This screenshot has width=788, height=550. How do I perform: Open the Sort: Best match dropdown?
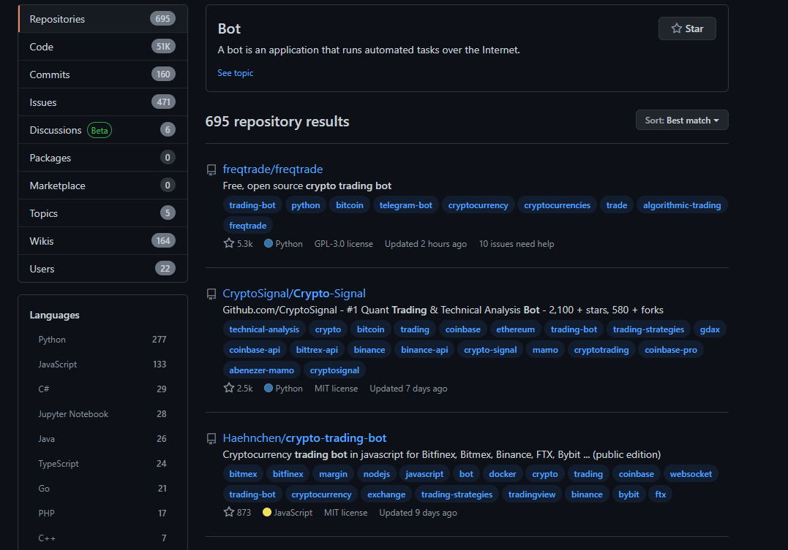click(681, 121)
